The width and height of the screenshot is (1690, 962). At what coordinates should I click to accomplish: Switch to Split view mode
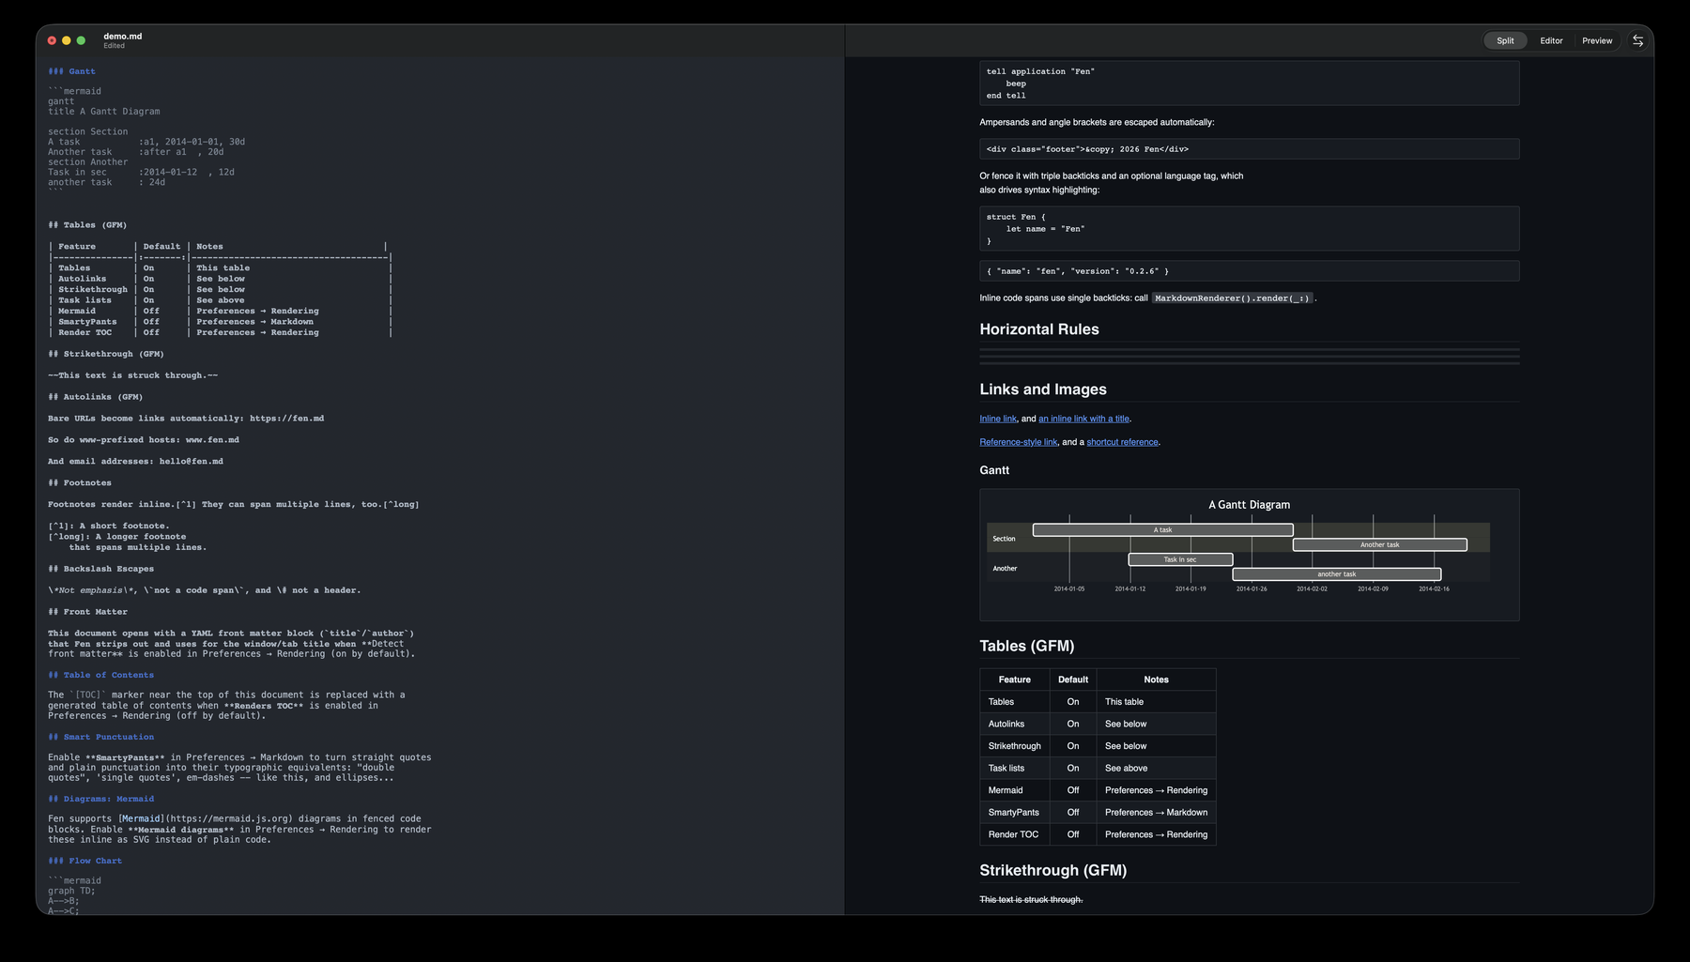click(x=1505, y=40)
